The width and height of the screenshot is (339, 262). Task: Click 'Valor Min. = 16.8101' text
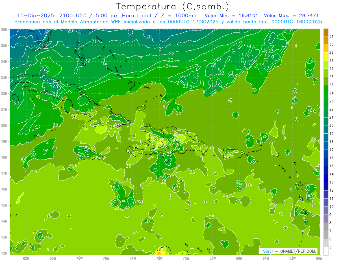point(231,16)
